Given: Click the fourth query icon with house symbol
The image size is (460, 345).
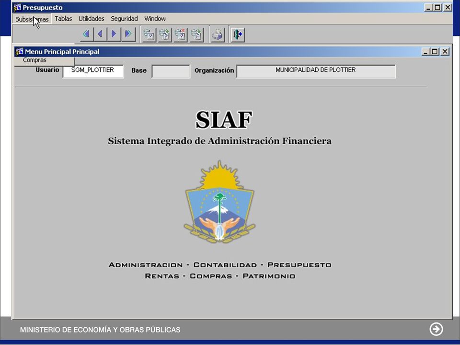Looking at the screenshot, I should pos(196,34).
